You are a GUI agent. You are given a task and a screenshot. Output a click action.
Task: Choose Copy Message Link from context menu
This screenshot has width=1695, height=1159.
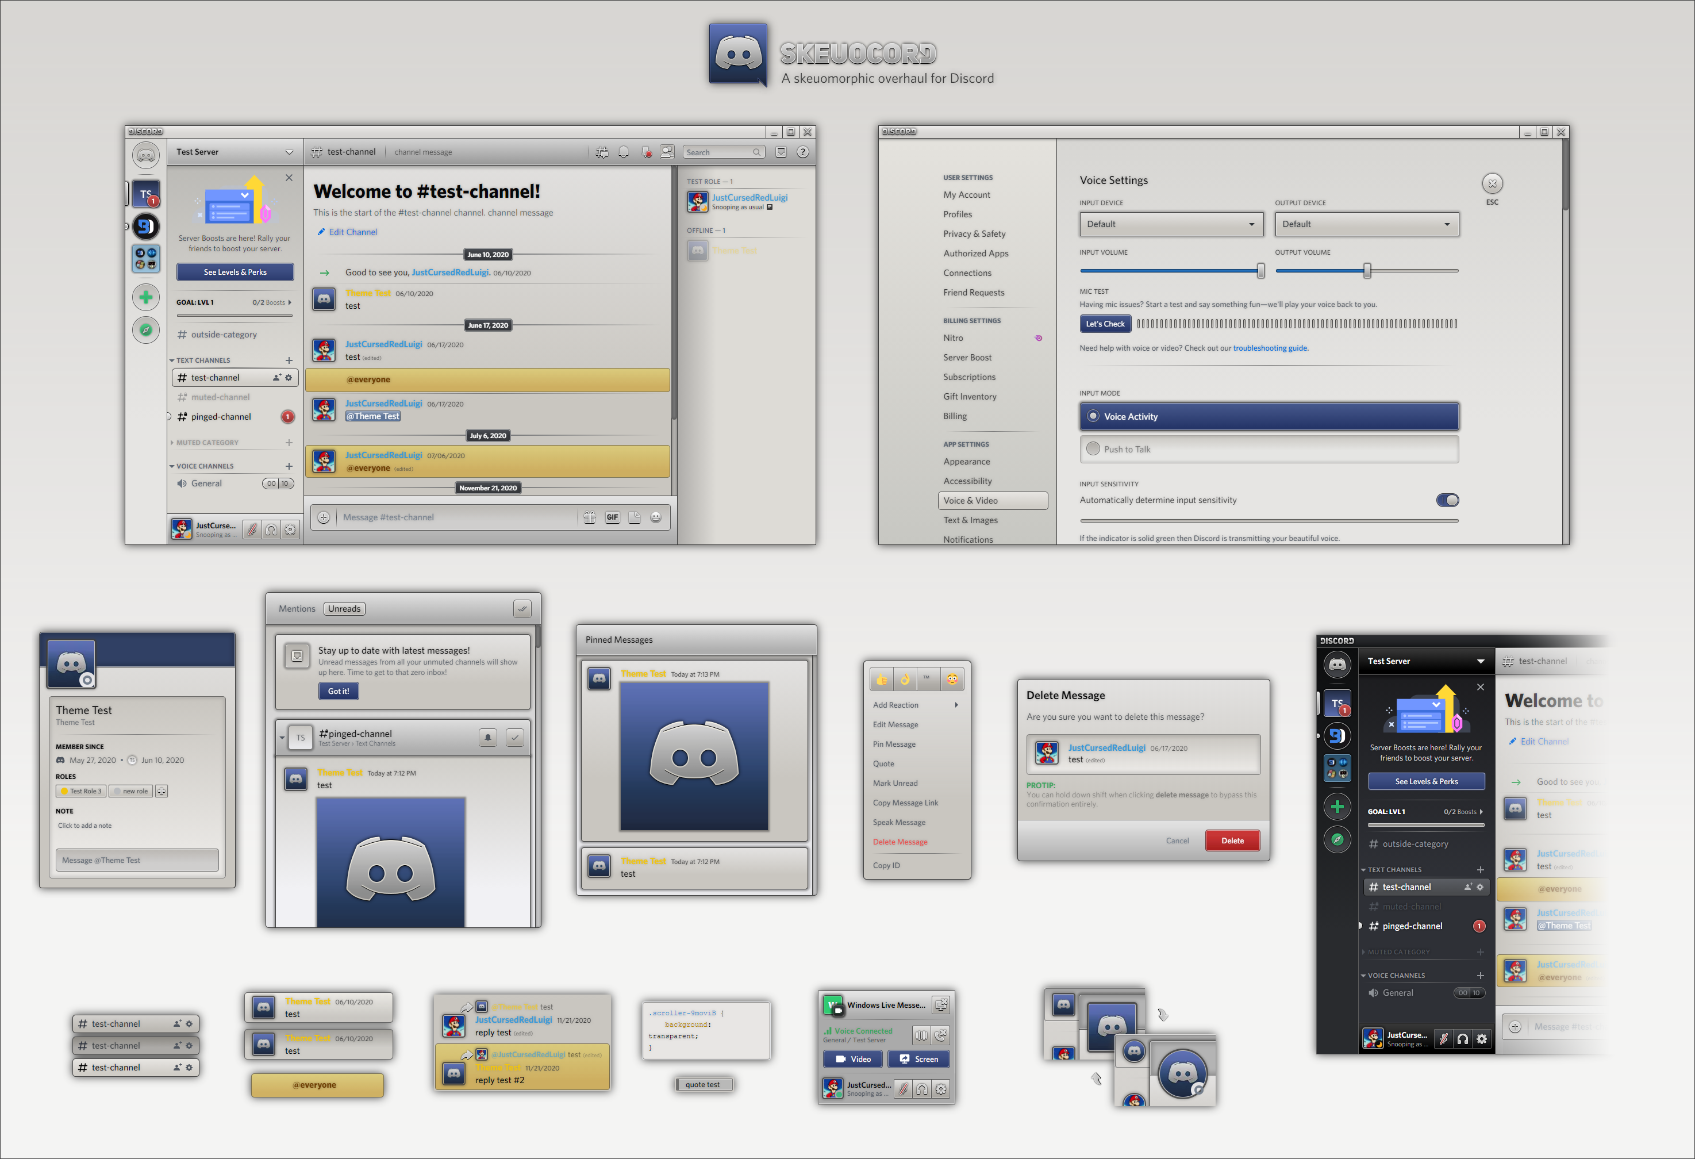pos(905,803)
